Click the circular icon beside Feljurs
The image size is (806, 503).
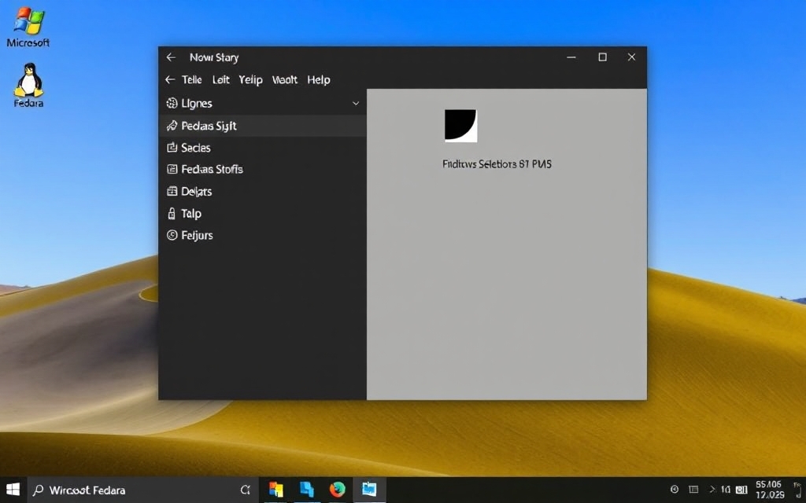click(172, 236)
